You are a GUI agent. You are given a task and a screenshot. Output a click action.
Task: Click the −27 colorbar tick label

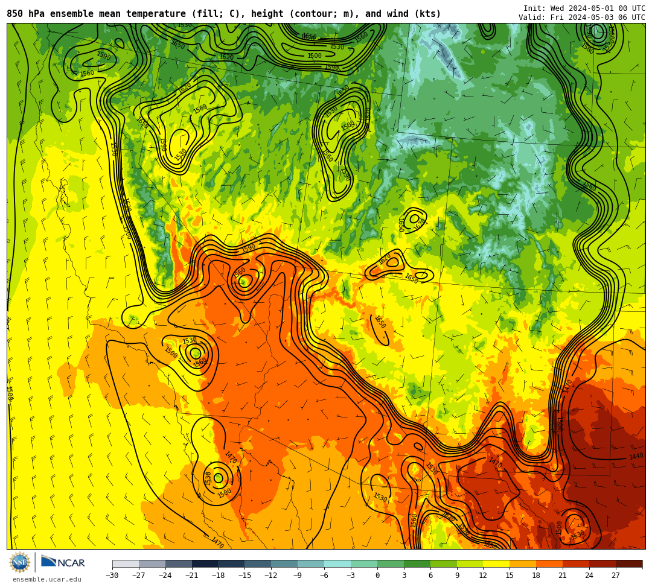139,576
